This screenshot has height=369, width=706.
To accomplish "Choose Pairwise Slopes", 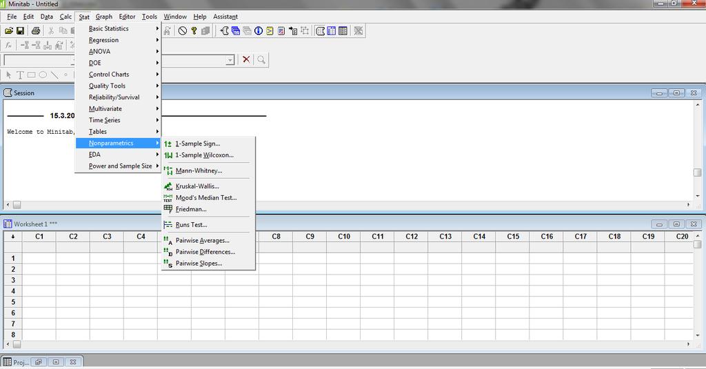I will [208, 263].
